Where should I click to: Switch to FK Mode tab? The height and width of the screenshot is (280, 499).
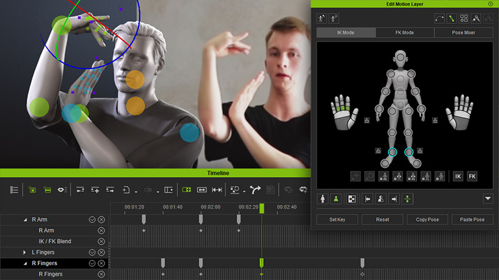tap(404, 32)
